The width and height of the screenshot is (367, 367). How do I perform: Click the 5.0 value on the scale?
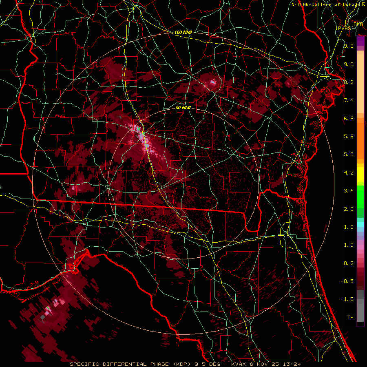coord(349,155)
